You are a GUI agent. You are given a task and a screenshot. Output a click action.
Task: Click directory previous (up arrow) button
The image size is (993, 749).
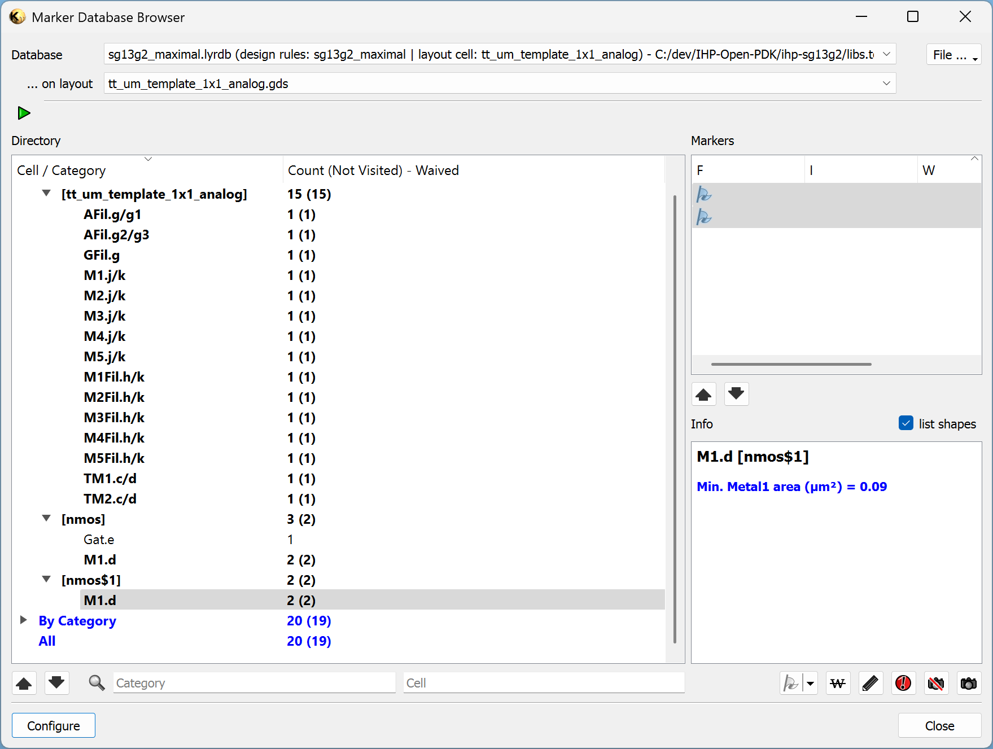point(24,684)
